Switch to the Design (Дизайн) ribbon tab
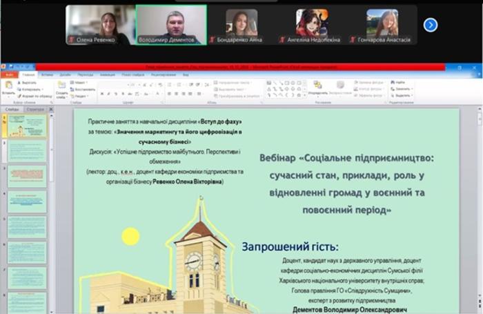 pos(65,74)
